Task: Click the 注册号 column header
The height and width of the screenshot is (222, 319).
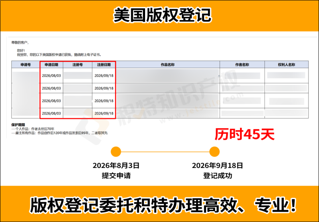Action: point(77,65)
